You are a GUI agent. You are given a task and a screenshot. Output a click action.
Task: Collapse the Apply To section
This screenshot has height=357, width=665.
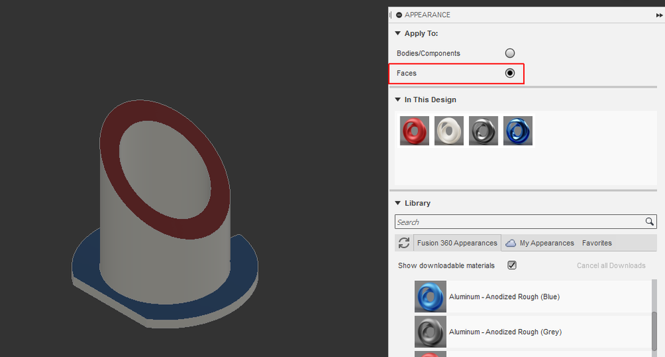pos(397,33)
